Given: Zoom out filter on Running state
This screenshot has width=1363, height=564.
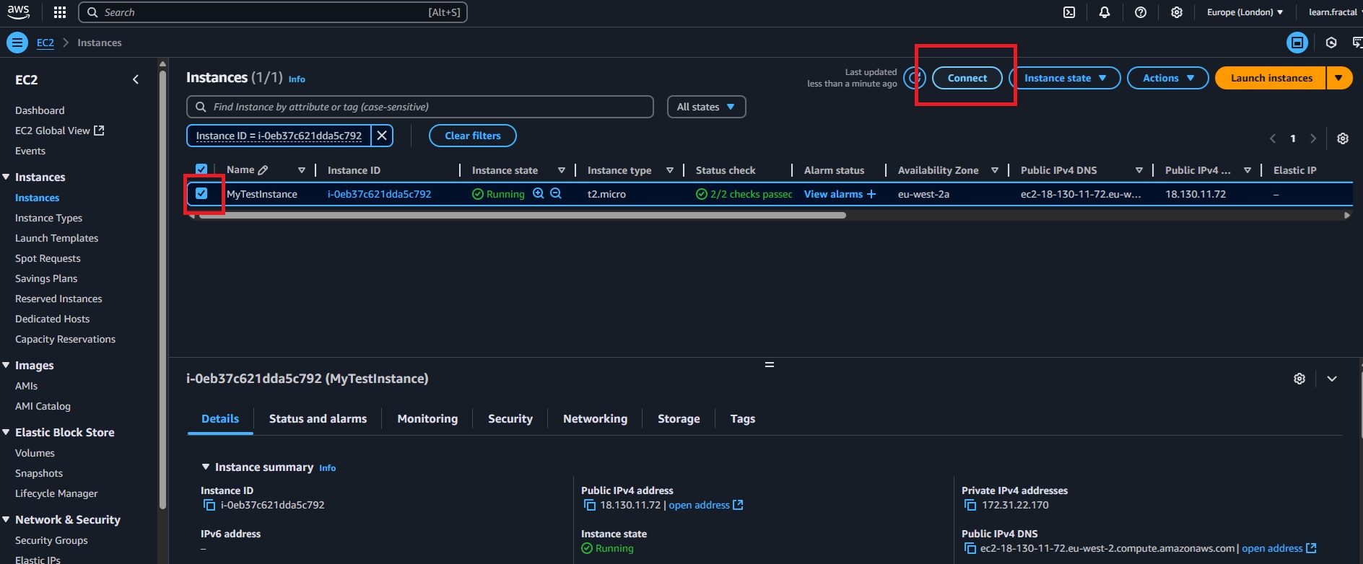Looking at the screenshot, I should coord(556,193).
